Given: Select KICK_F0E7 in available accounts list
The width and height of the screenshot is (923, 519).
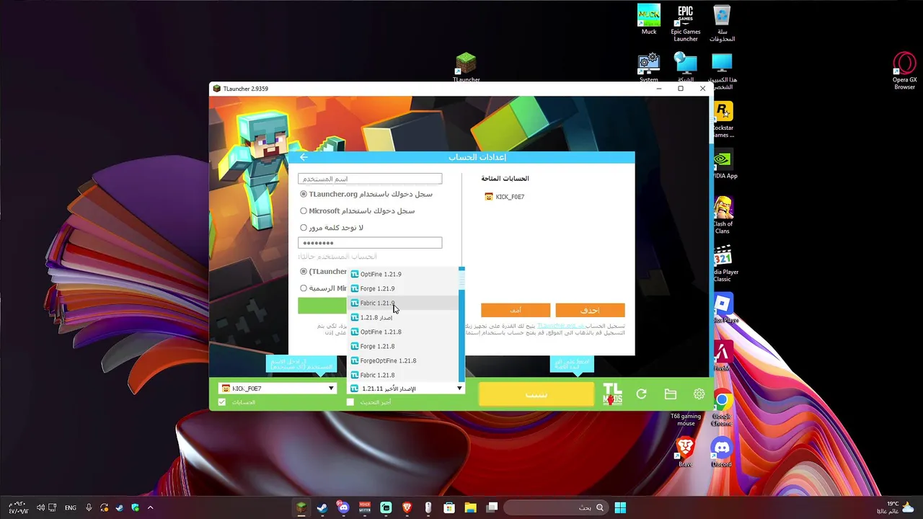Looking at the screenshot, I should [x=505, y=197].
